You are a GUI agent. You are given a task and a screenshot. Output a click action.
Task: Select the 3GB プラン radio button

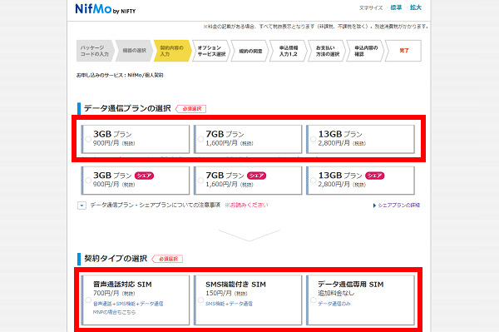coord(88,139)
